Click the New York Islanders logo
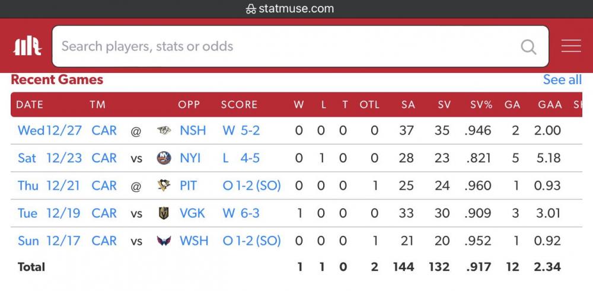Viewport: 593px width, 291px height. [164, 158]
